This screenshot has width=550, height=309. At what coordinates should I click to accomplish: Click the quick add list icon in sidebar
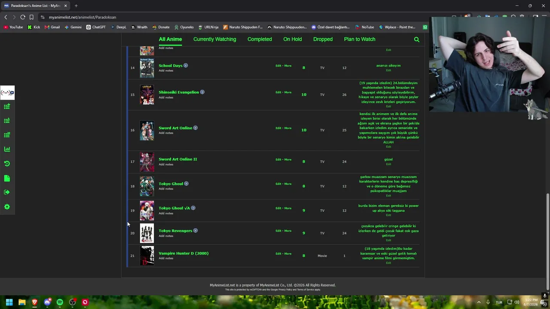tap(7, 106)
